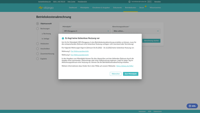The width and height of the screenshot is (200, 113).
Task: Click Abbrechen in the dialog
Action: pos(116,74)
